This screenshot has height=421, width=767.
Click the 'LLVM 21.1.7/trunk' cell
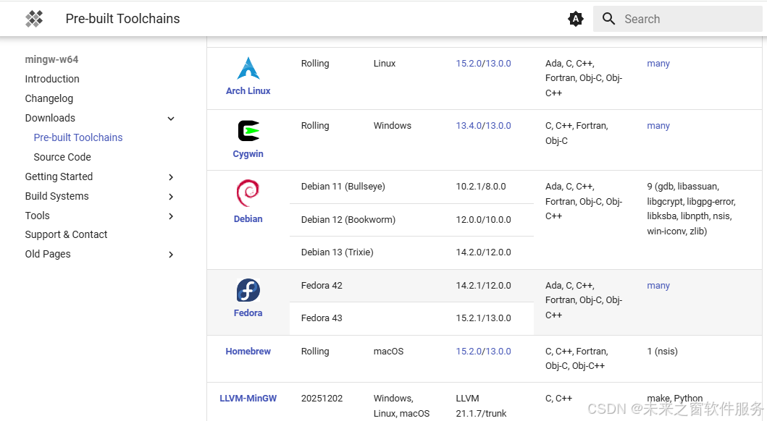481,405
